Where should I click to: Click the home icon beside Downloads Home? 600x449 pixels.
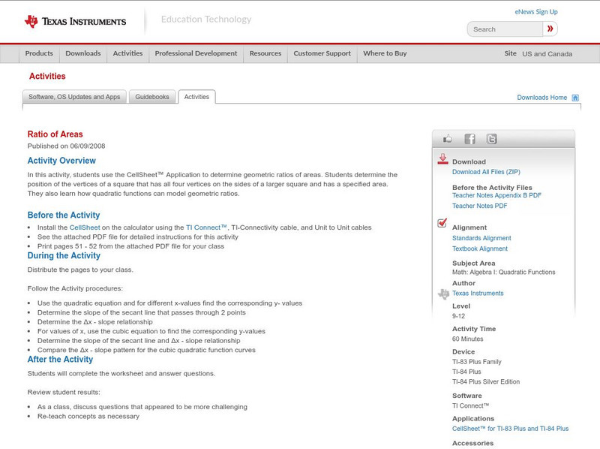[575, 98]
